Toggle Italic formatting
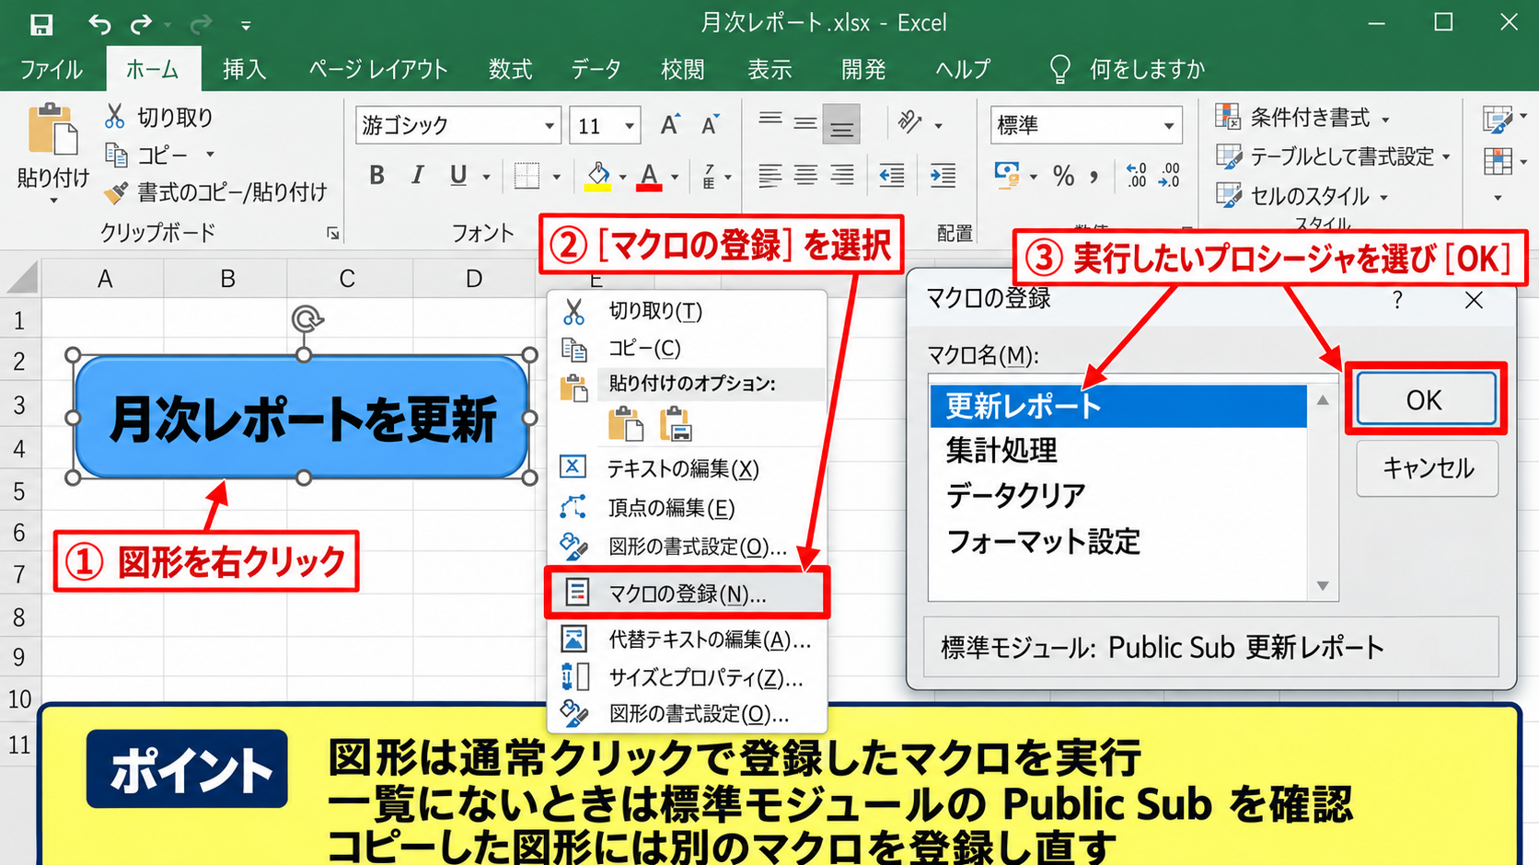The width and height of the screenshot is (1539, 865). click(417, 175)
